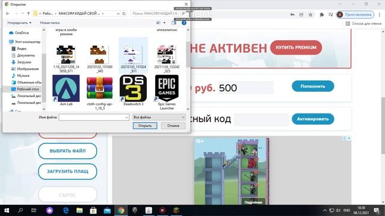The width and height of the screenshot is (385, 216).
Task: Click the Отмена button
Action: pos(173,125)
